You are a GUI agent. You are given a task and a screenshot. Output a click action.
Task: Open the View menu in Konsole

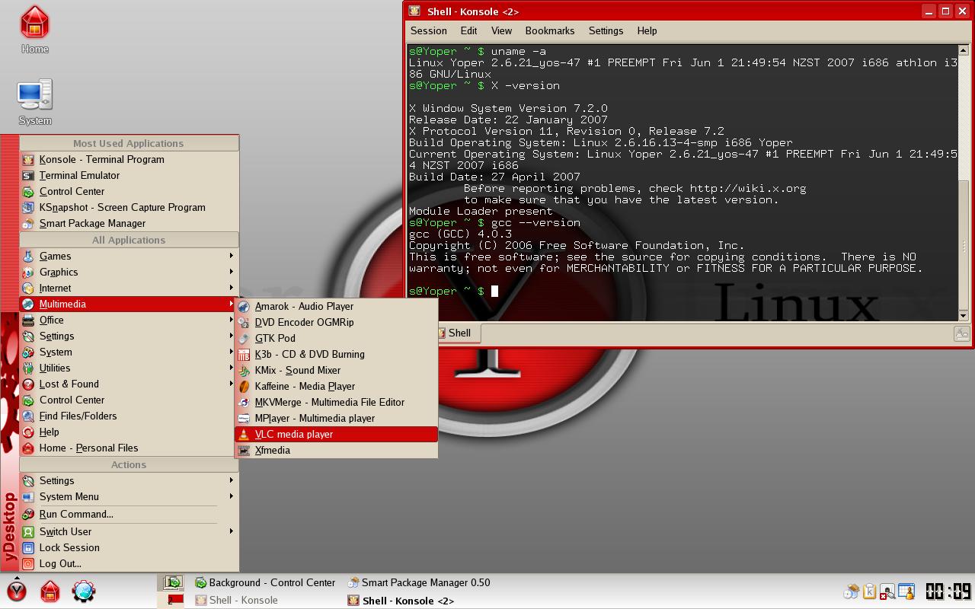point(501,30)
